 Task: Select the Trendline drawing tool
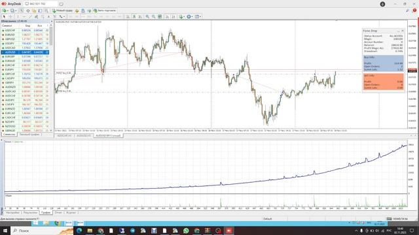[x=30, y=16]
